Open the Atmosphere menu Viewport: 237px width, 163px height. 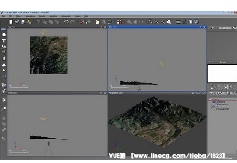click(x=30, y=16)
